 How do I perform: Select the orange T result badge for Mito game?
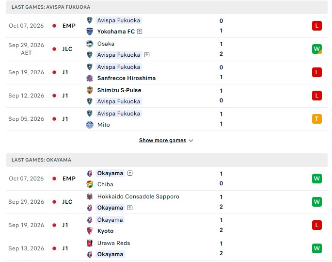coord(317,119)
